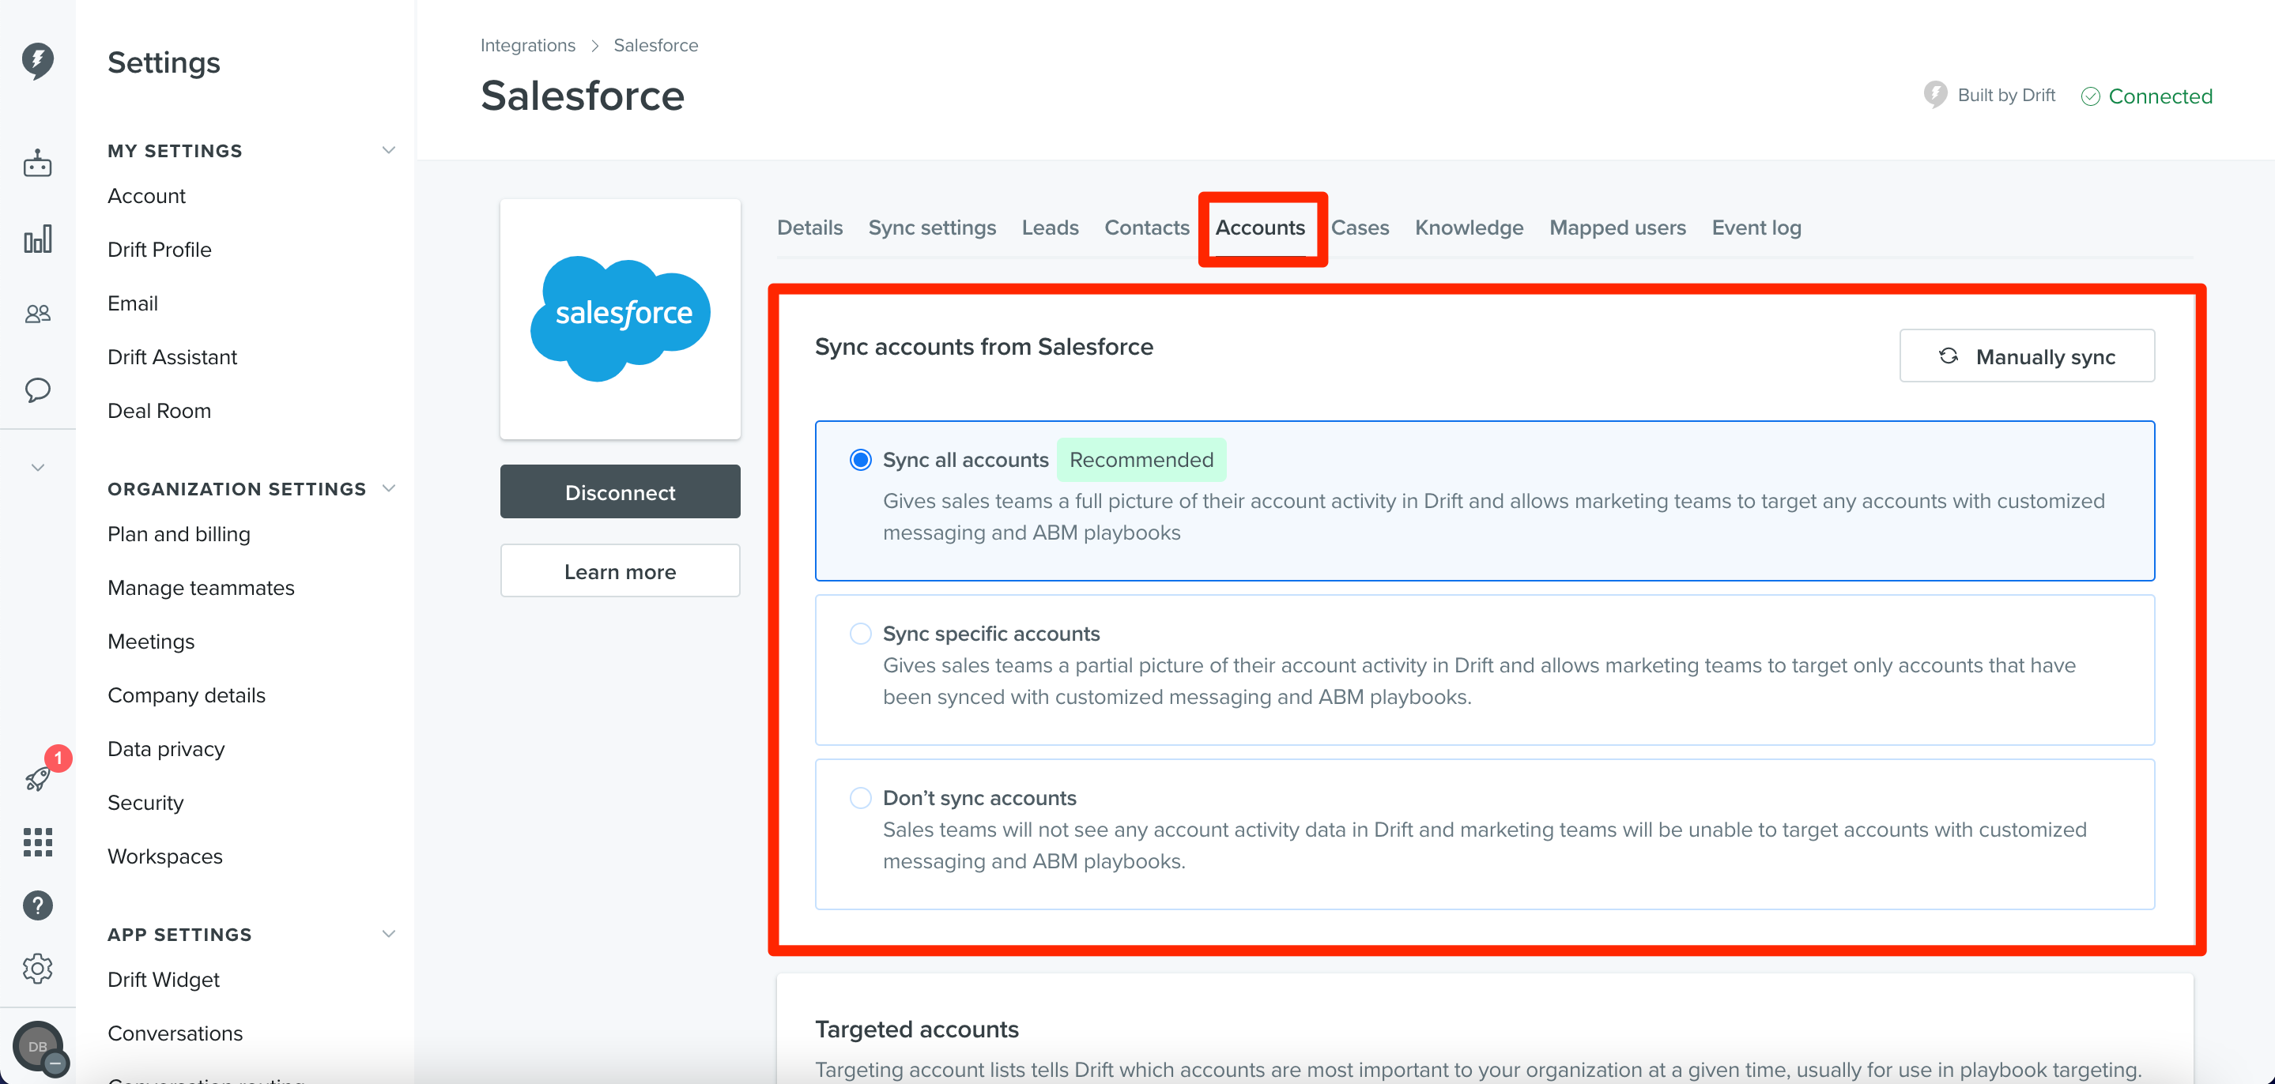Collapse the App Settings section
This screenshot has height=1084, width=2275.
389,934
